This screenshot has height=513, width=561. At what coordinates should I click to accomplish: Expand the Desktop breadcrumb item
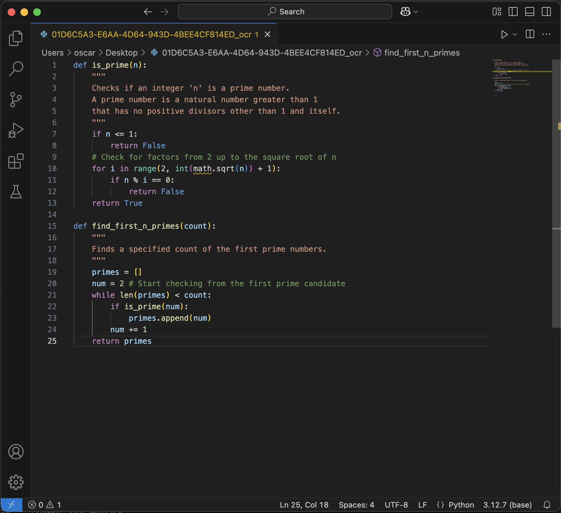122,53
